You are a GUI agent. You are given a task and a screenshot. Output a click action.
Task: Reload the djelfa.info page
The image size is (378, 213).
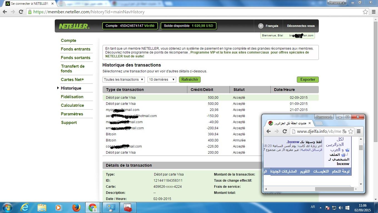point(285,131)
